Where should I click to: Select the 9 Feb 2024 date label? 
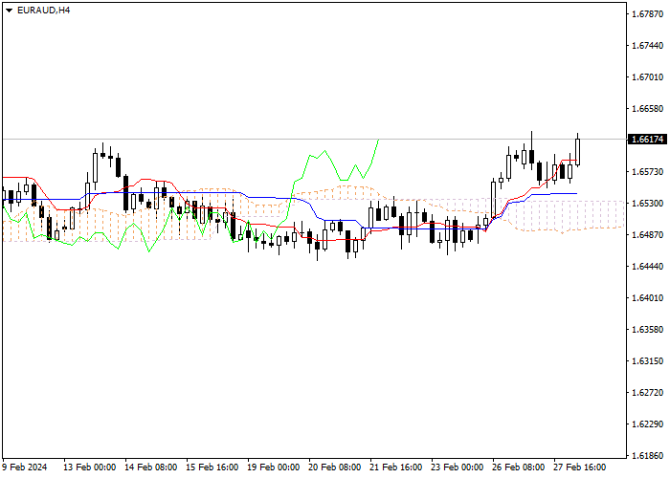pyautogui.click(x=24, y=467)
